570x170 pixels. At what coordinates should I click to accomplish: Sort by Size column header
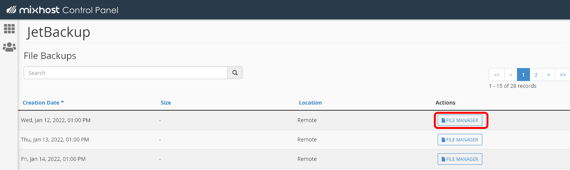point(166,103)
